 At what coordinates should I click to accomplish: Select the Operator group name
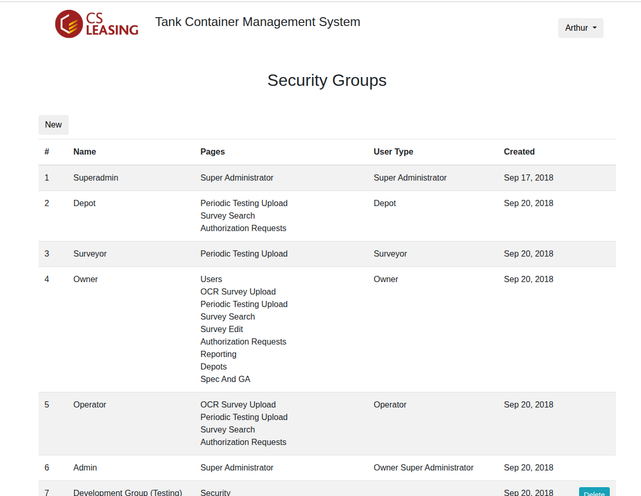[89, 405]
